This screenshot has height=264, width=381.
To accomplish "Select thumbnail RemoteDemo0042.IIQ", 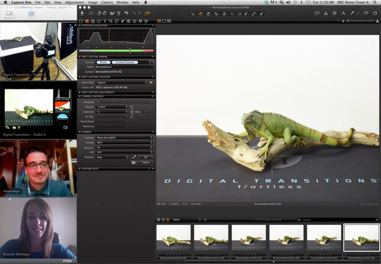I will point(249,238).
